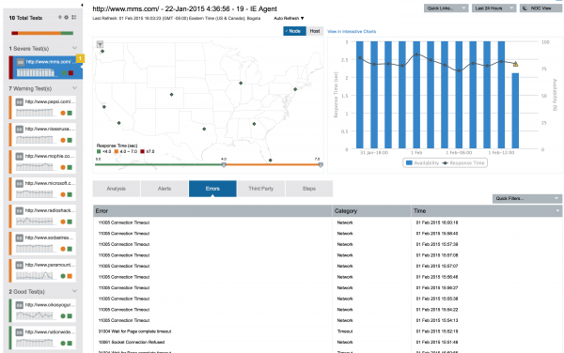The height and width of the screenshot is (353, 564).
Task: Click the add test plus icon
Action: pyautogui.click(x=60, y=17)
